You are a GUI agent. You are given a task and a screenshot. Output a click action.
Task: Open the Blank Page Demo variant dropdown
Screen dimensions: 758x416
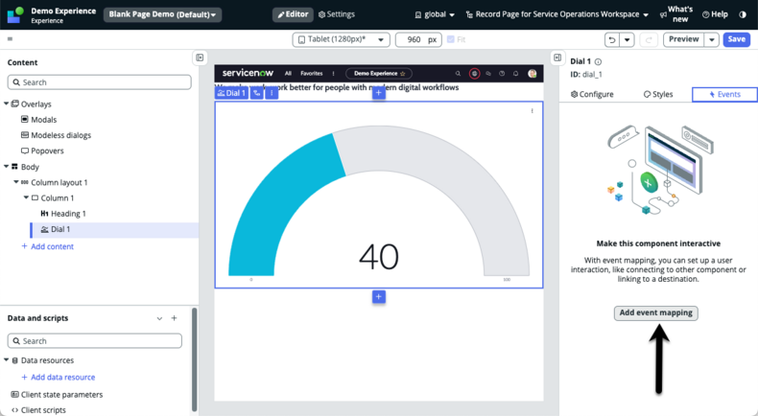(x=162, y=14)
